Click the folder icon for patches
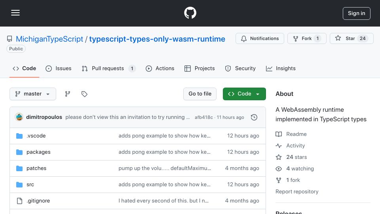The image size is (380, 214). point(19,168)
